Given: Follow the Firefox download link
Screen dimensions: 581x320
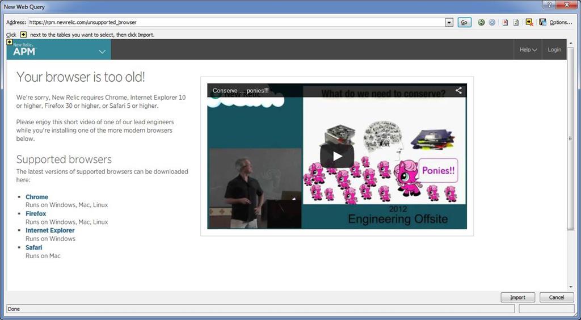Looking at the screenshot, I should tap(36, 214).
